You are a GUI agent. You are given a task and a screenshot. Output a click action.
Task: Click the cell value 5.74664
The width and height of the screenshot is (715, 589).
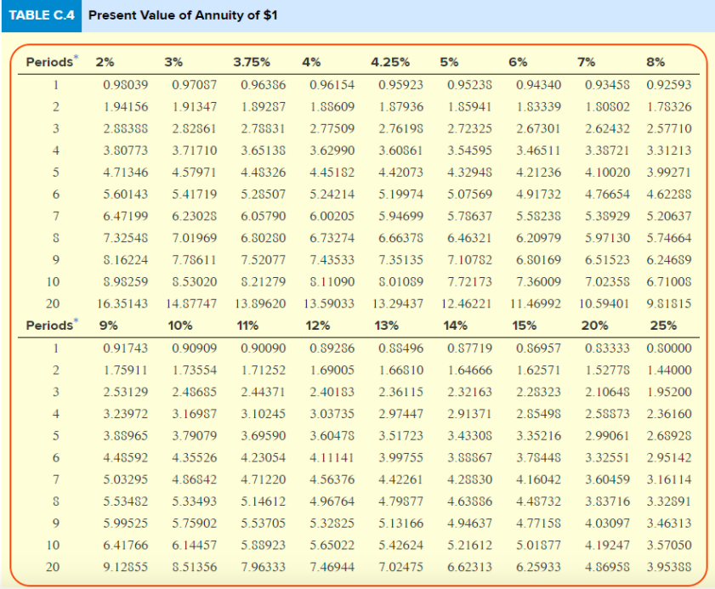tap(669, 238)
